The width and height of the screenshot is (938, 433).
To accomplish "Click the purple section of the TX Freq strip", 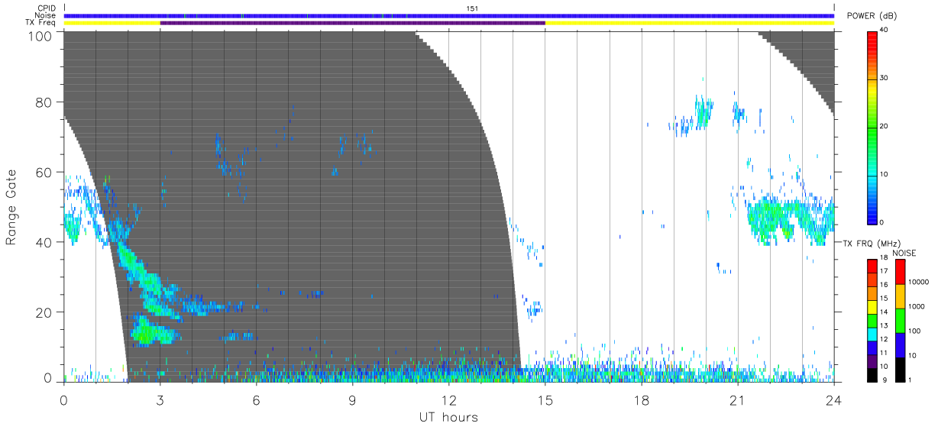I will coord(352,23).
